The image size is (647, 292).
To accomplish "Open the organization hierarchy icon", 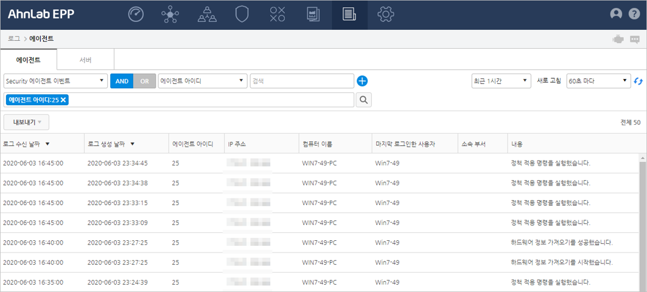I will pos(207,14).
